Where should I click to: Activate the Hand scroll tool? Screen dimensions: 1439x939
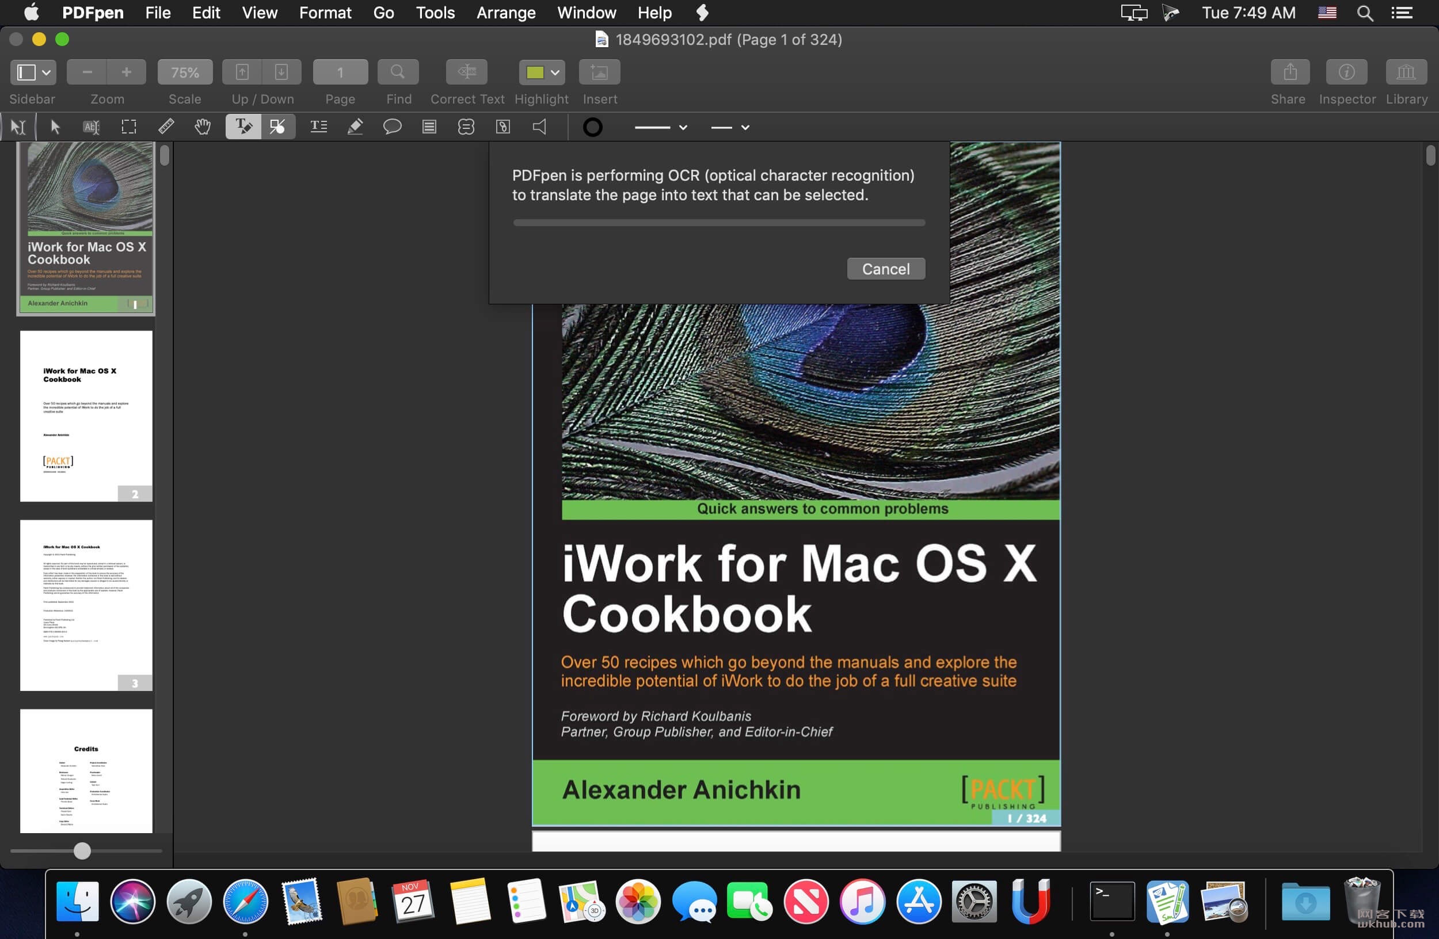coord(203,127)
